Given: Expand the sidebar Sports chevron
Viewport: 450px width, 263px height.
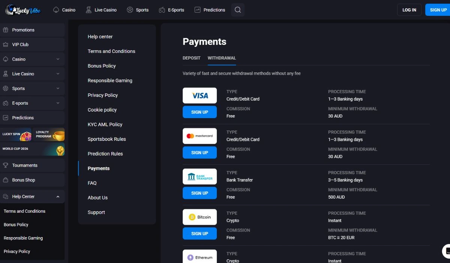Looking at the screenshot, I should [x=58, y=88].
